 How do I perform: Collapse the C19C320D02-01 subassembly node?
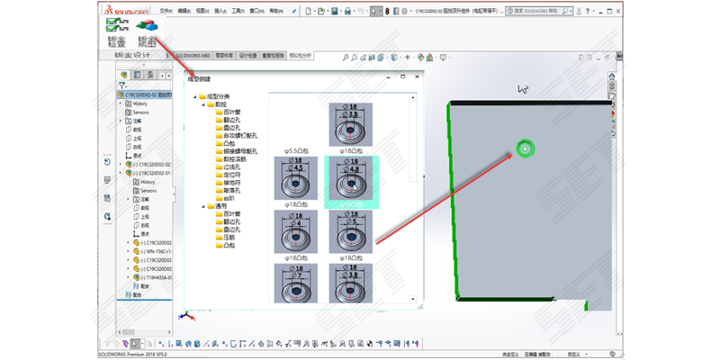click(x=121, y=173)
